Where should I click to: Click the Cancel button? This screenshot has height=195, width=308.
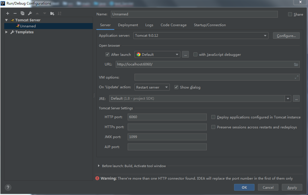268,187
